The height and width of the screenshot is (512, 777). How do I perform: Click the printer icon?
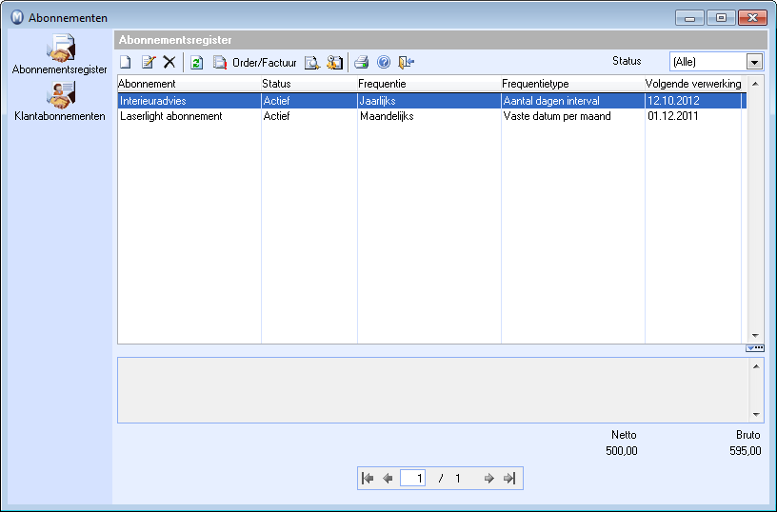coord(362,63)
